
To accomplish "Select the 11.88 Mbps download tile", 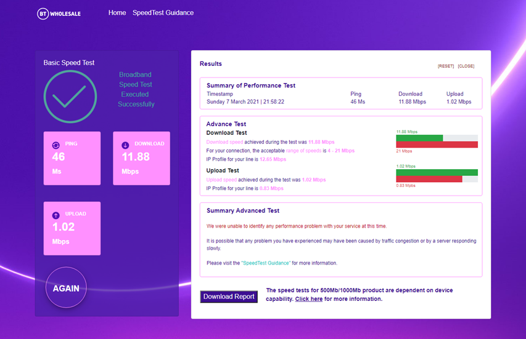I will [141, 158].
